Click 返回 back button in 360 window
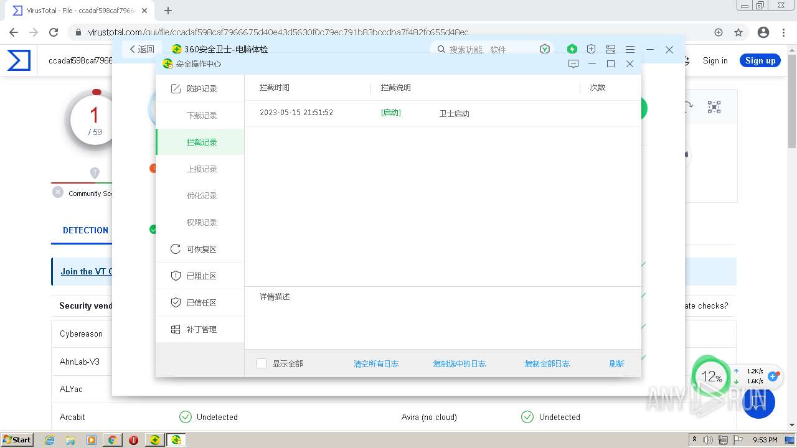The image size is (797, 448). point(142,49)
